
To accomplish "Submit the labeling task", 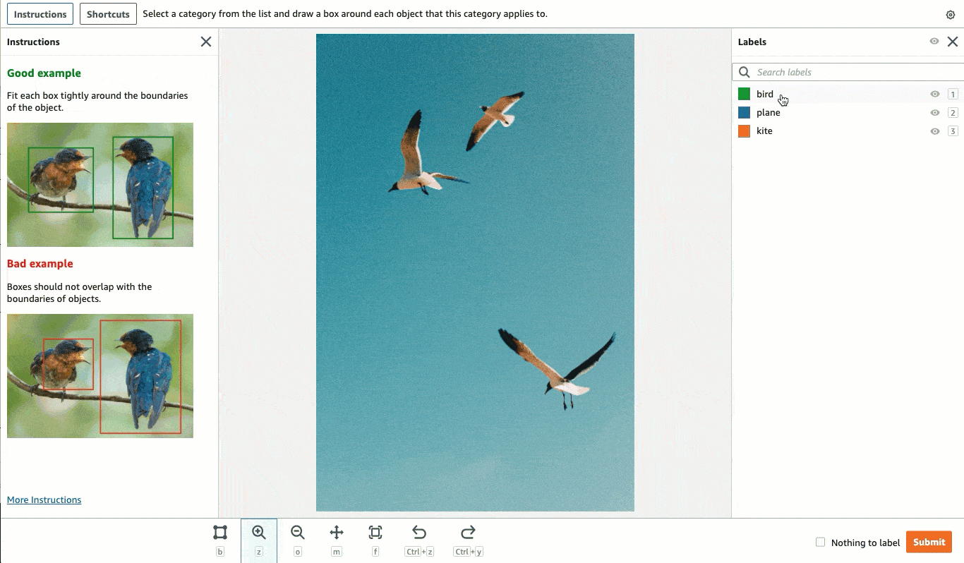I will click(928, 542).
